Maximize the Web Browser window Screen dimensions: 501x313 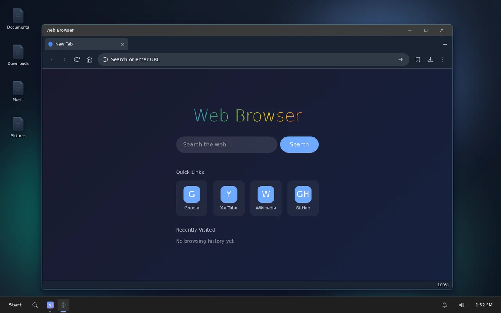426,30
